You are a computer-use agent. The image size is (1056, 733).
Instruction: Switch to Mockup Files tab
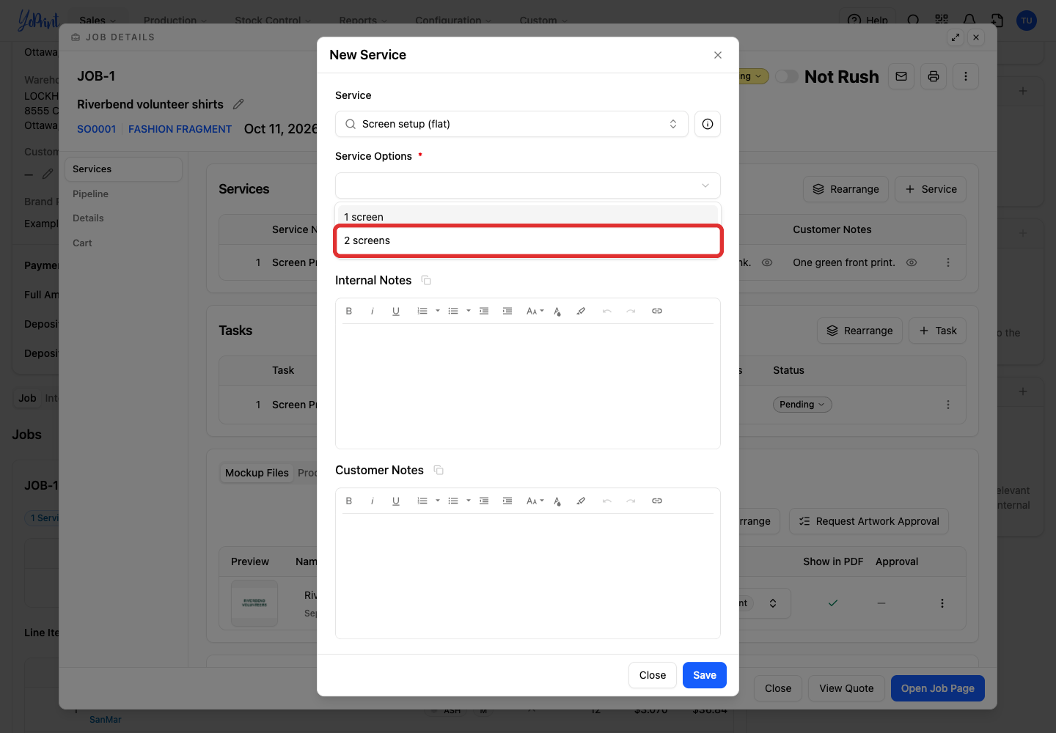coord(257,473)
